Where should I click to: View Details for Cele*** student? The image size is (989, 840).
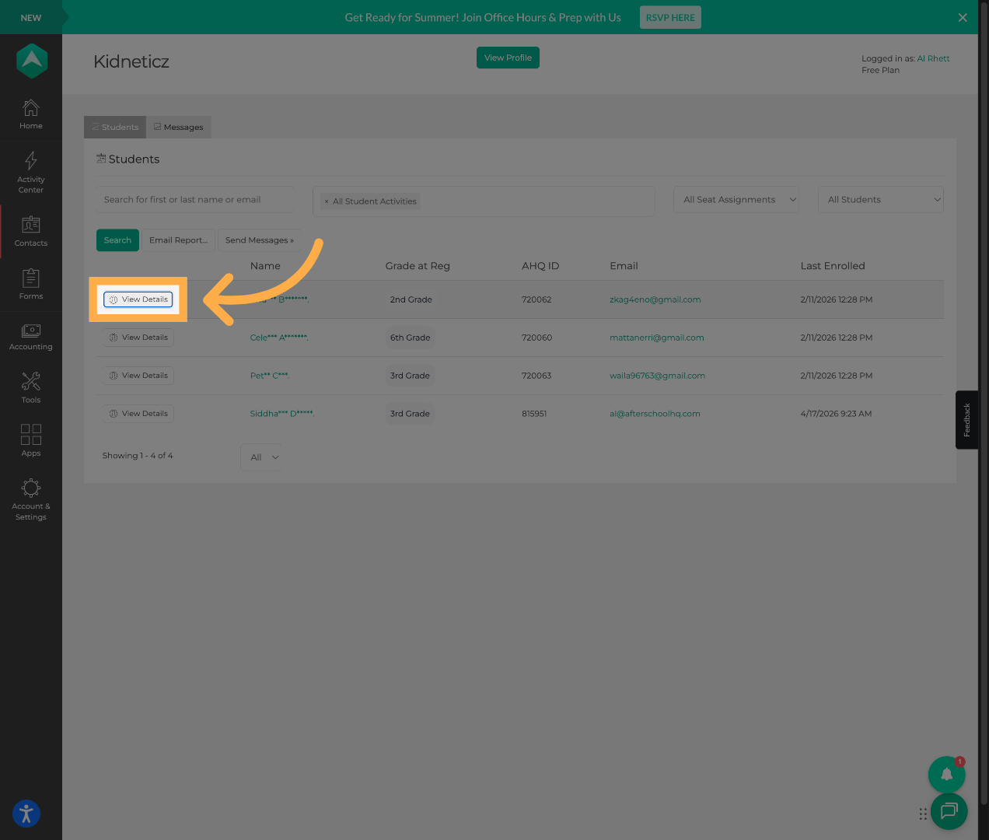[138, 338]
